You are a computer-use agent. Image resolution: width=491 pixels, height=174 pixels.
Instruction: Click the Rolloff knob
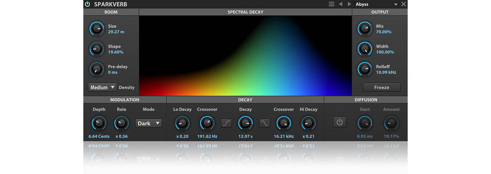(x=365, y=69)
